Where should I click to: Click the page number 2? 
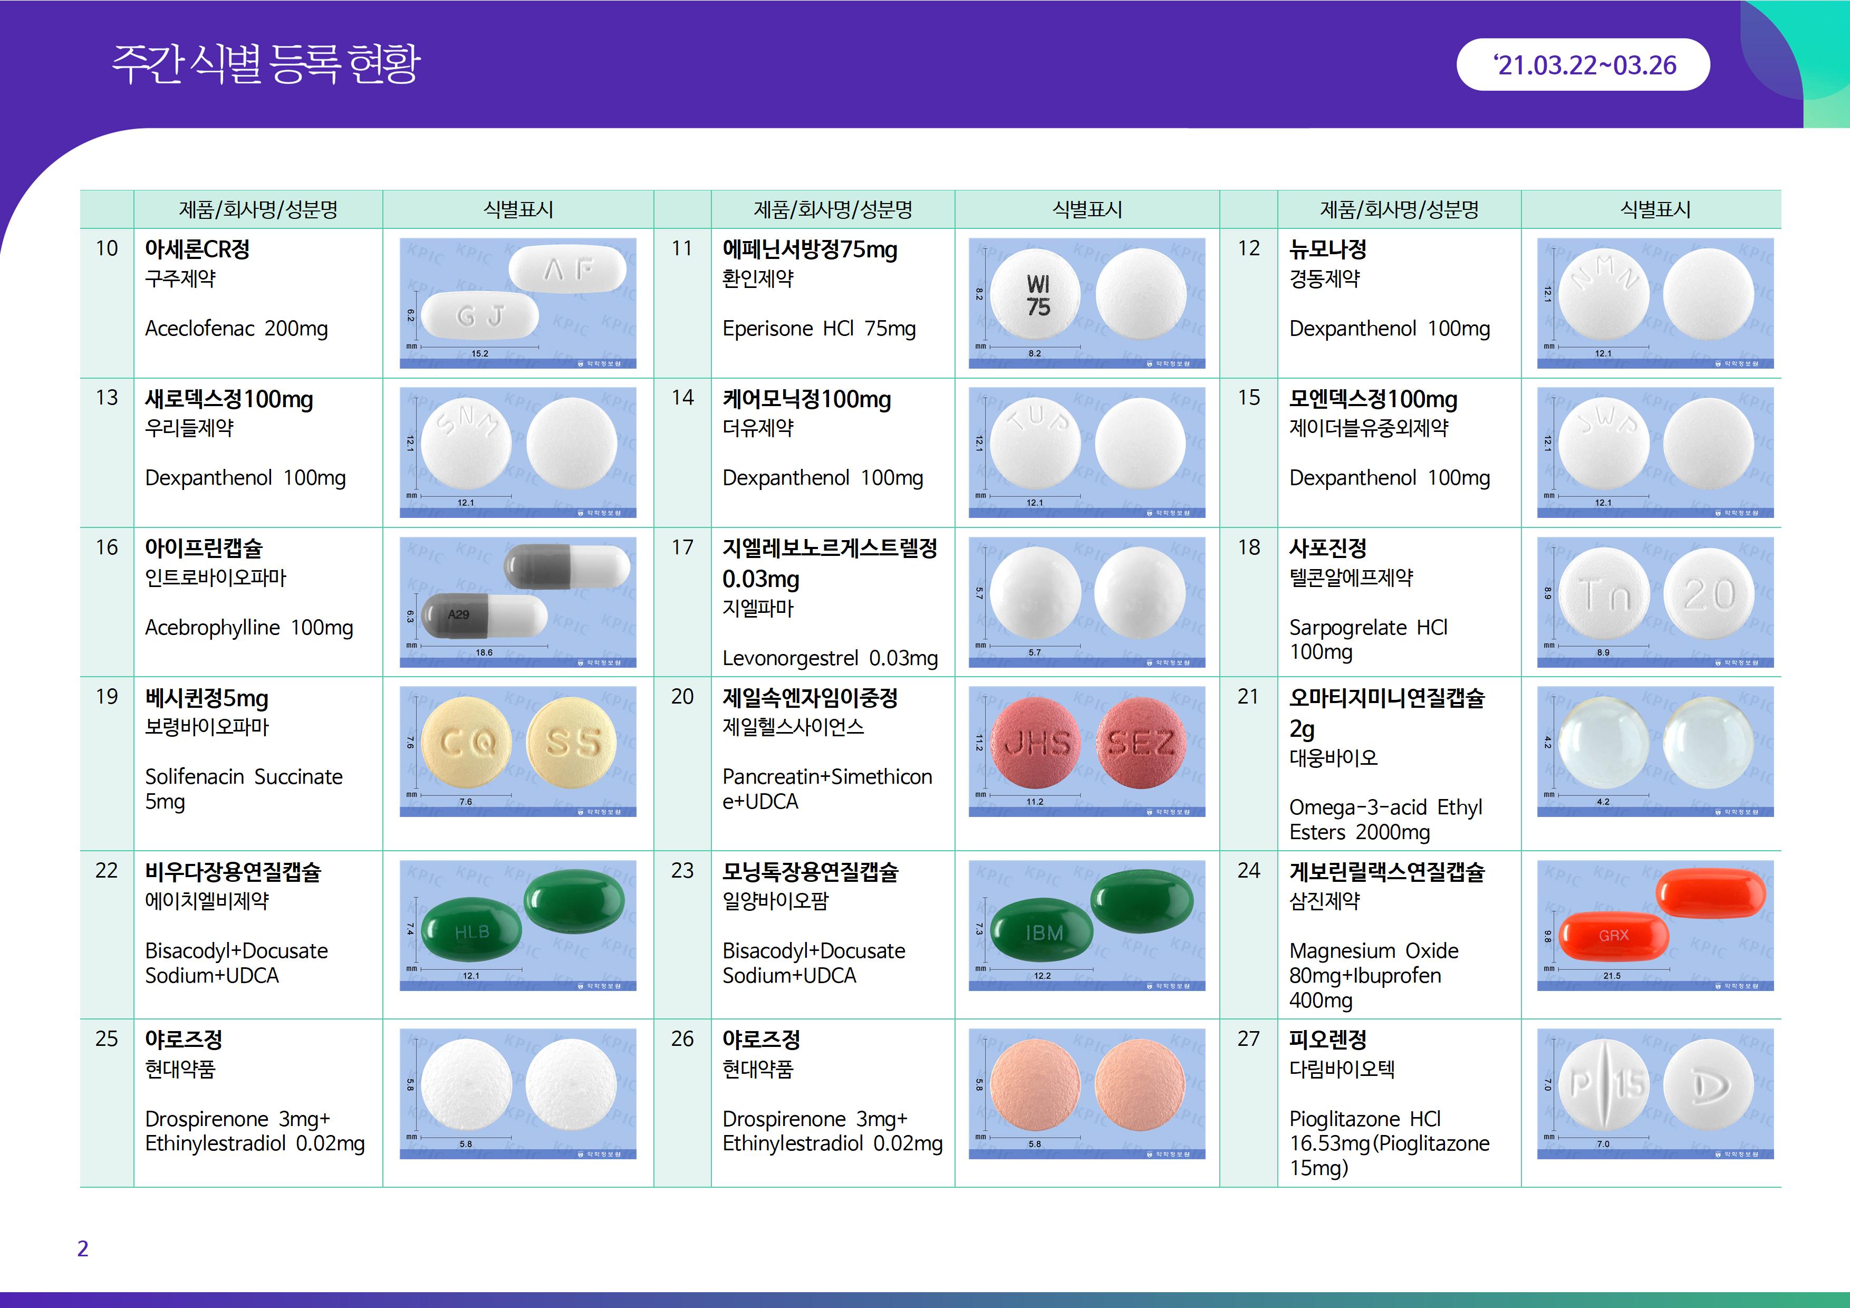point(82,1248)
